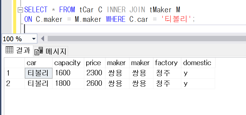Click second maker 쌍용 cell in row 2

(x=141, y=84)
